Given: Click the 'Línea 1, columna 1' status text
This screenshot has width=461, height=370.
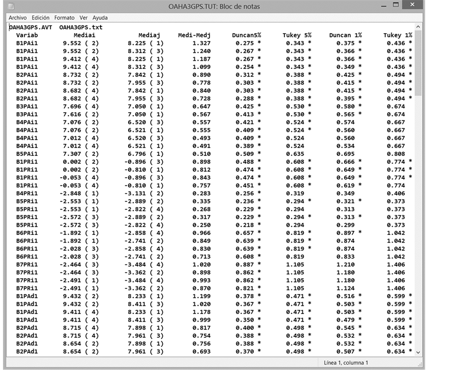Looking at the screenshot, I should (346, 363).
